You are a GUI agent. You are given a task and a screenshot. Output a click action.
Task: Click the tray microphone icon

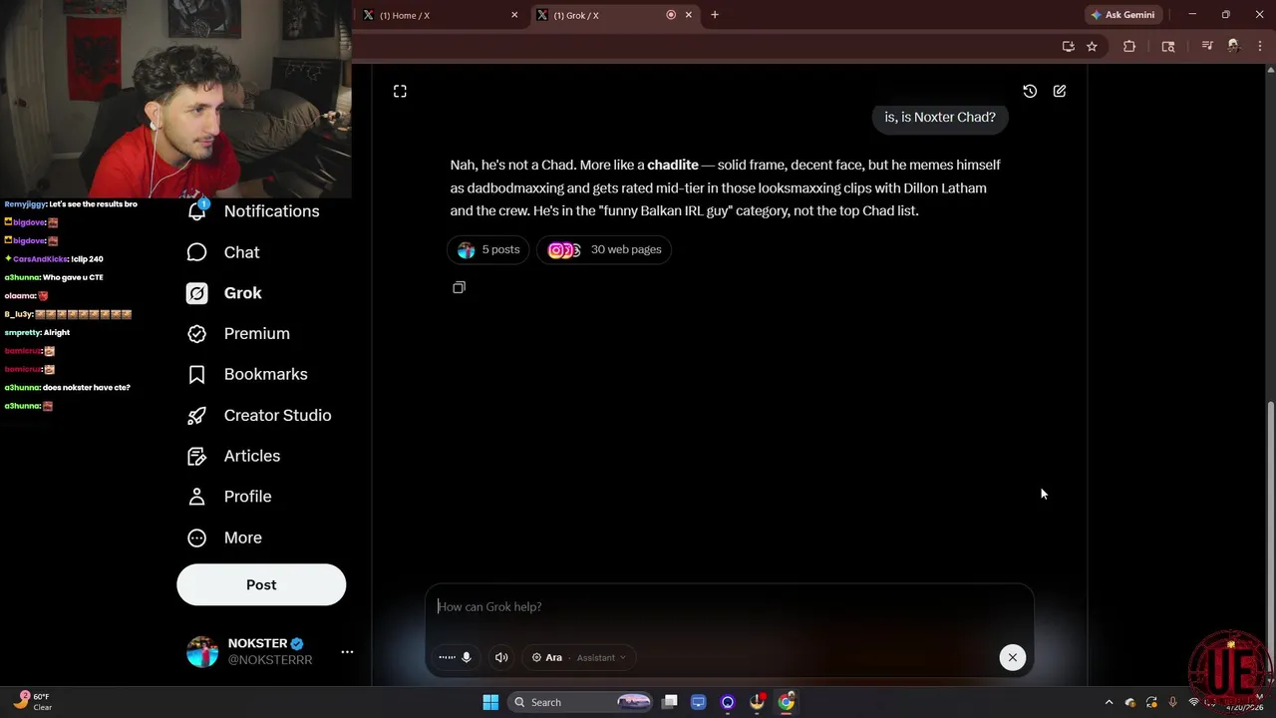click(x=1173, y=702)
